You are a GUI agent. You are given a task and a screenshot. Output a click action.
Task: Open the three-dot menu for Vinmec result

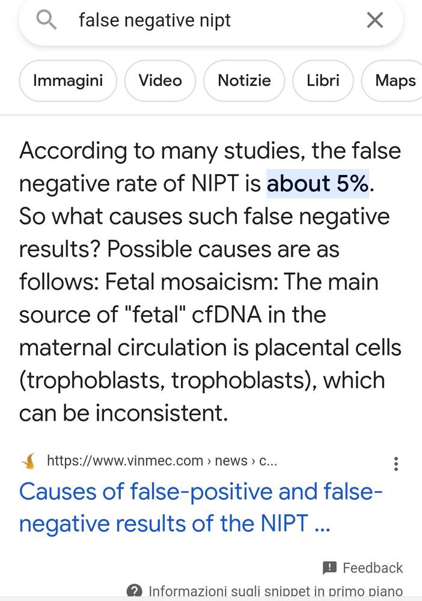click(396, 463)
